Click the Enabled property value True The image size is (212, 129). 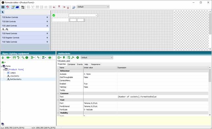click(x=86, y=84)
